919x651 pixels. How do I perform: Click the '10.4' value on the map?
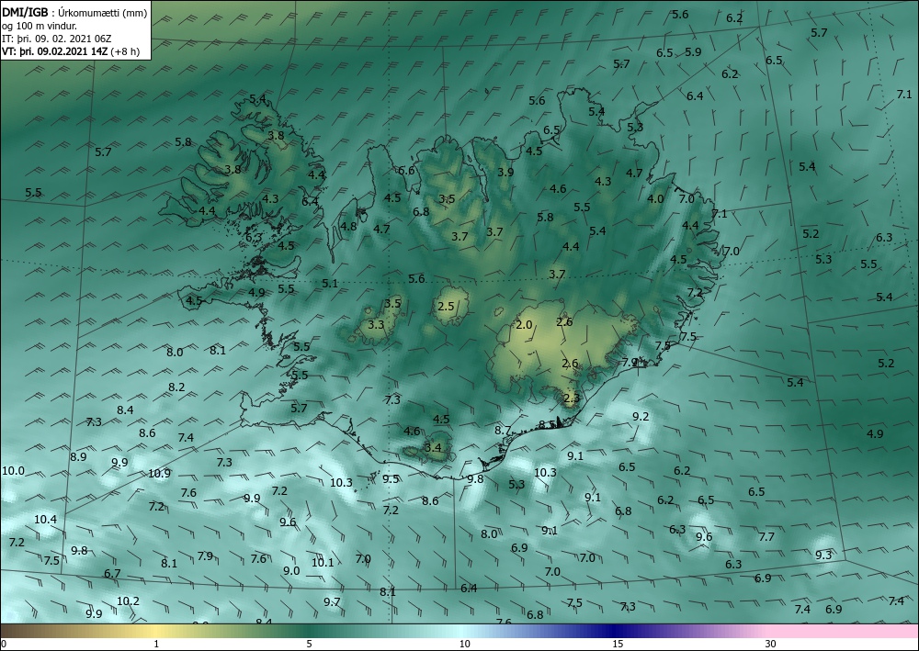[x=45, y=520]
